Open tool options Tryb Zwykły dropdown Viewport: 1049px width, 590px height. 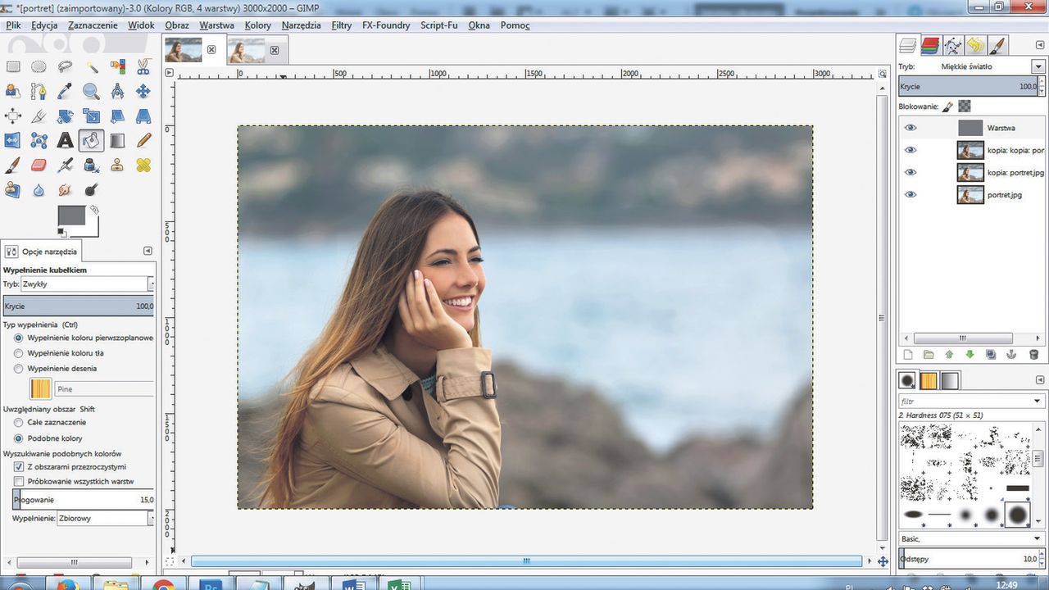pyautogui.click(x=88, y=284)
